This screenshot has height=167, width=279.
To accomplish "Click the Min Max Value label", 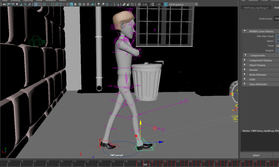I will click(265, 36).
